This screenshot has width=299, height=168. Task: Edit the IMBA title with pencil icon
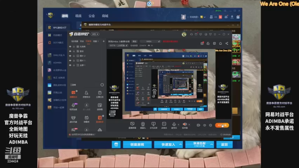click(x=159, y=41)
